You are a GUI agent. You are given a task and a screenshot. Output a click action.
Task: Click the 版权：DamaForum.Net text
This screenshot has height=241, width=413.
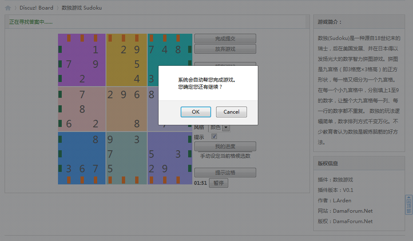[345, 221]
